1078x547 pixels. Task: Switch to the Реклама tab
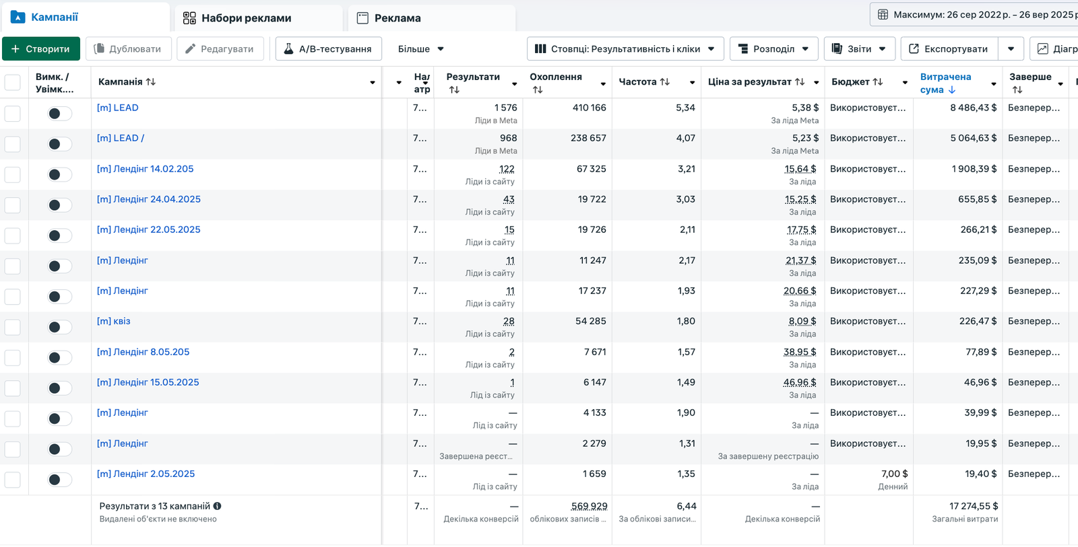[389, 18]
